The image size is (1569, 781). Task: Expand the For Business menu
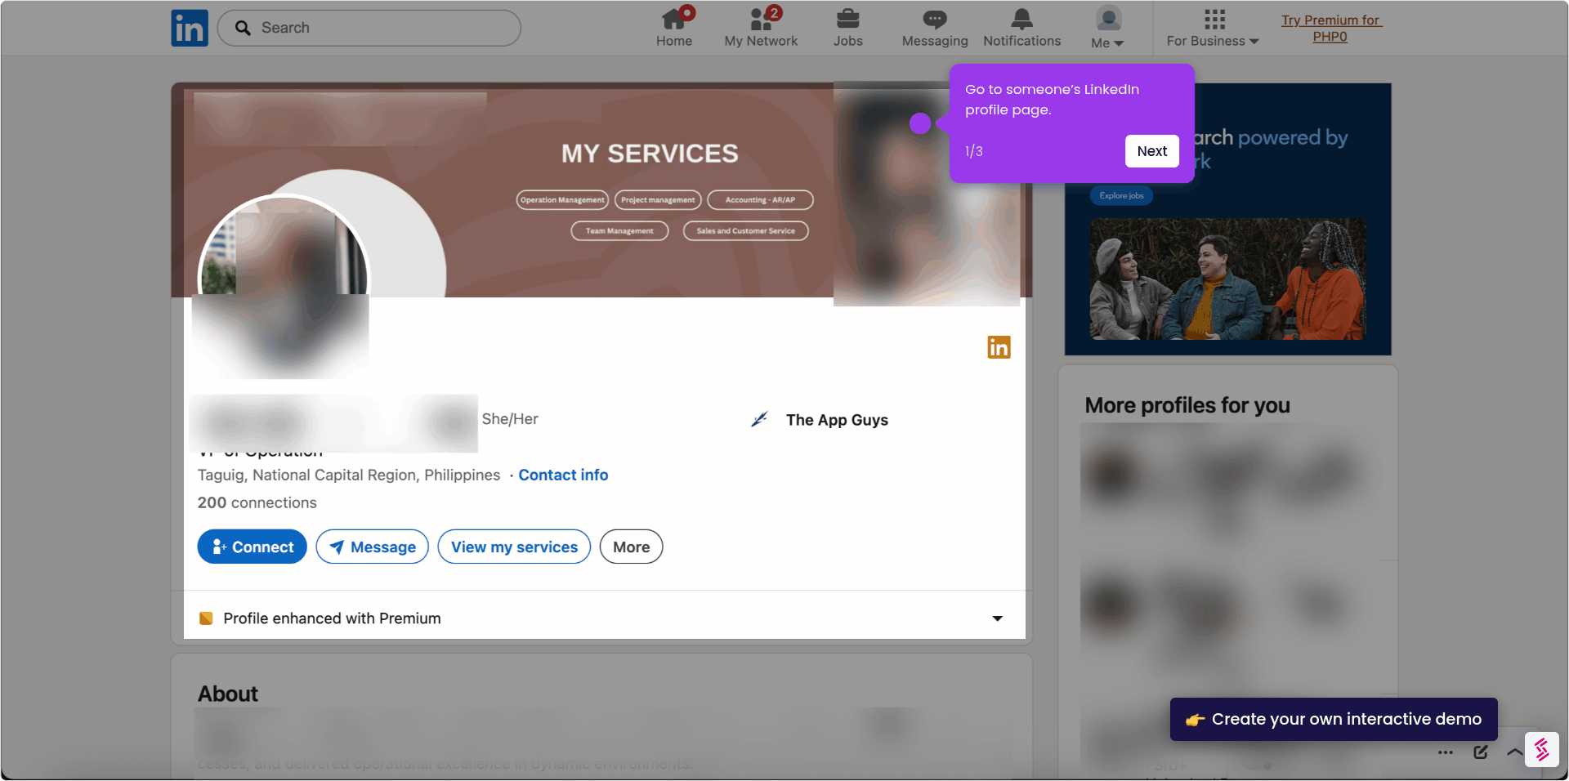pos(1213,28)
